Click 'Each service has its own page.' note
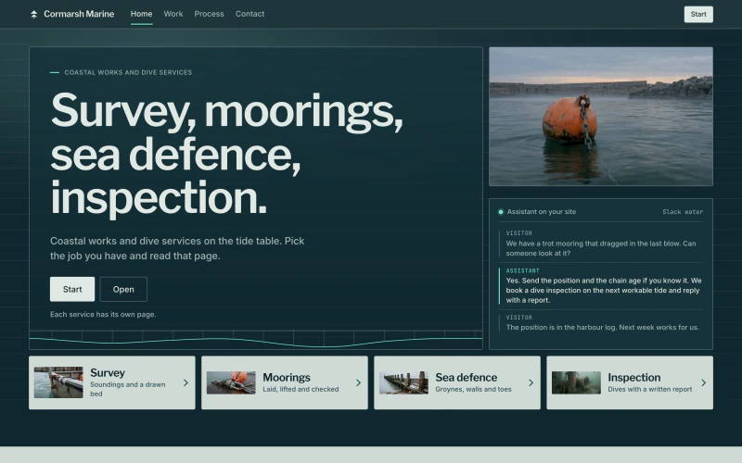 103,314
